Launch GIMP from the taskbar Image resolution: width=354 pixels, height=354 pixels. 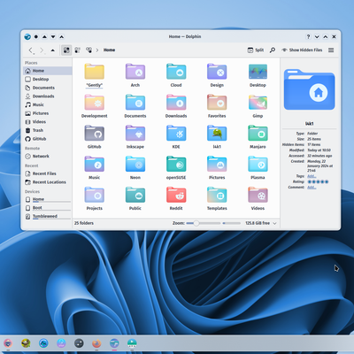(x=26, y=343)
